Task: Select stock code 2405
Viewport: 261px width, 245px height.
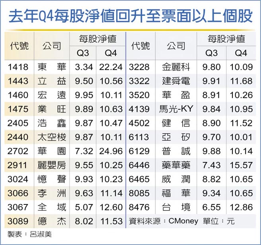Action: click(18, 123)
